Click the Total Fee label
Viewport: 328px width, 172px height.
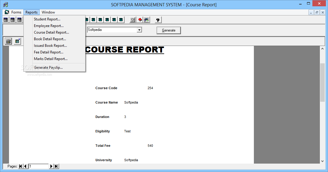coord(103,146)
